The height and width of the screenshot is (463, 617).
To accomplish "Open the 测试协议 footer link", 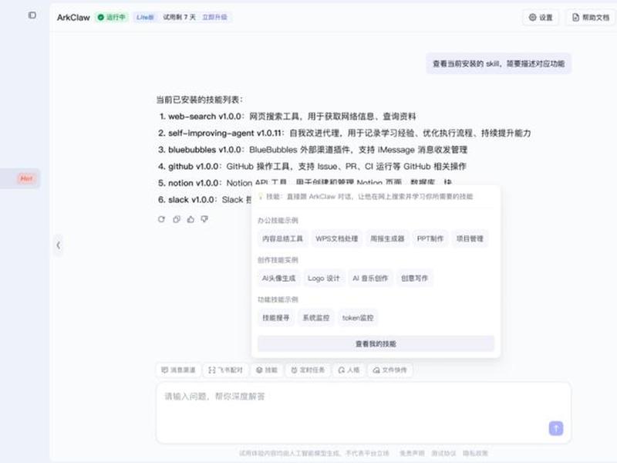I will point(443,453).
